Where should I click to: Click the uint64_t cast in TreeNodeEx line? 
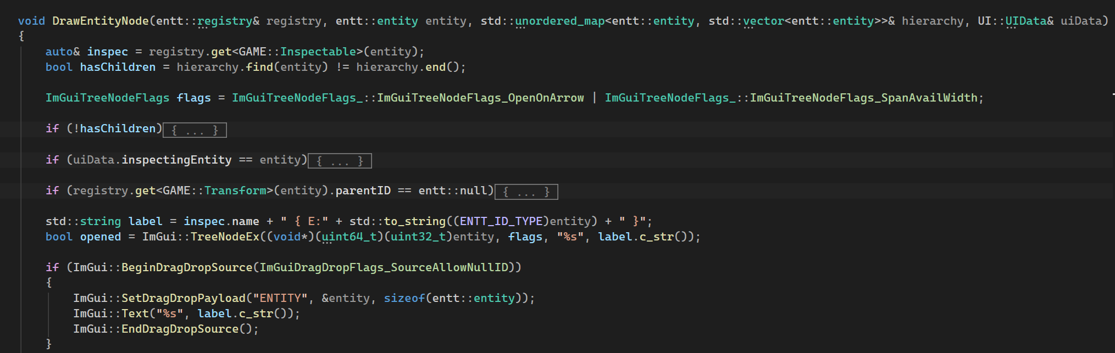[x=349, y=237]
